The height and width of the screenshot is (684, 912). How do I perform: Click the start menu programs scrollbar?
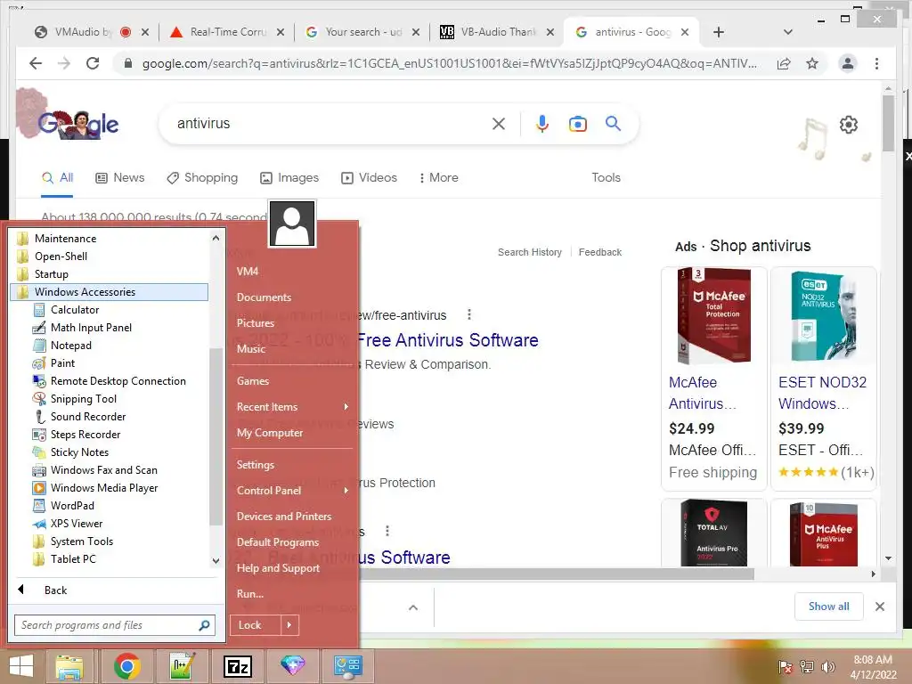coord(216,436)
